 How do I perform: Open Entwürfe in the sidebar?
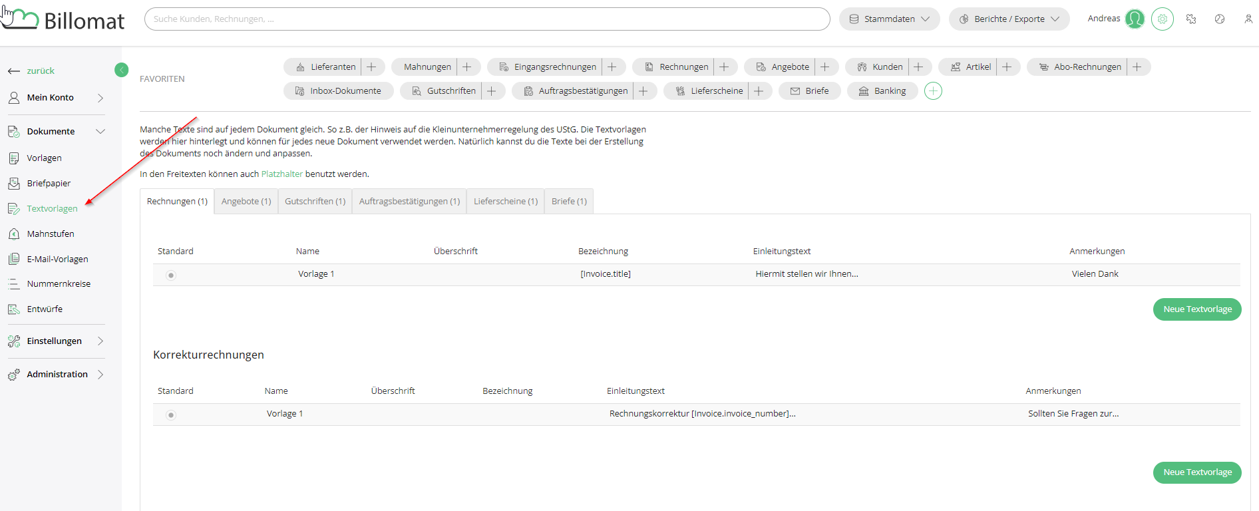coord(45,309)
